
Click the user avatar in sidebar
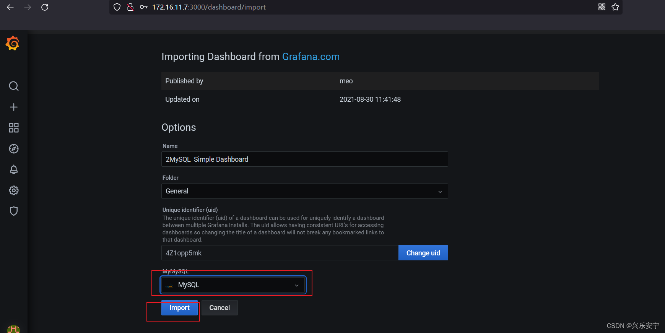[x=13, y=329]
